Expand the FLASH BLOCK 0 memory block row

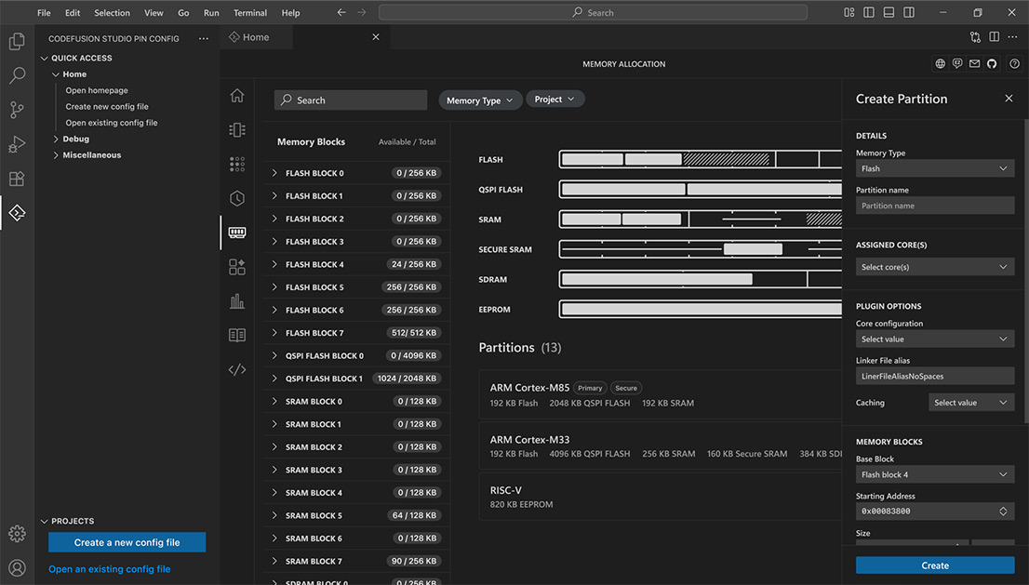(273, 172)
